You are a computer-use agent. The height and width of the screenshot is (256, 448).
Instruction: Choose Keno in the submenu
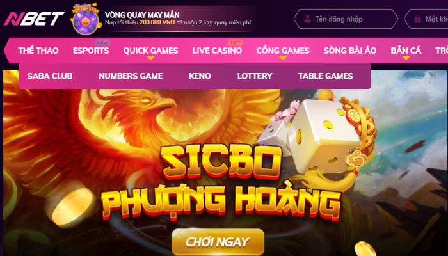(200, 76)
